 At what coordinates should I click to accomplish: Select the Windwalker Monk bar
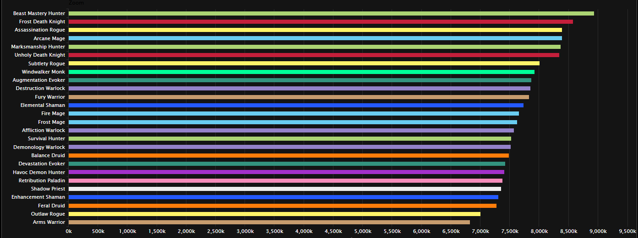tap(301, 72)
